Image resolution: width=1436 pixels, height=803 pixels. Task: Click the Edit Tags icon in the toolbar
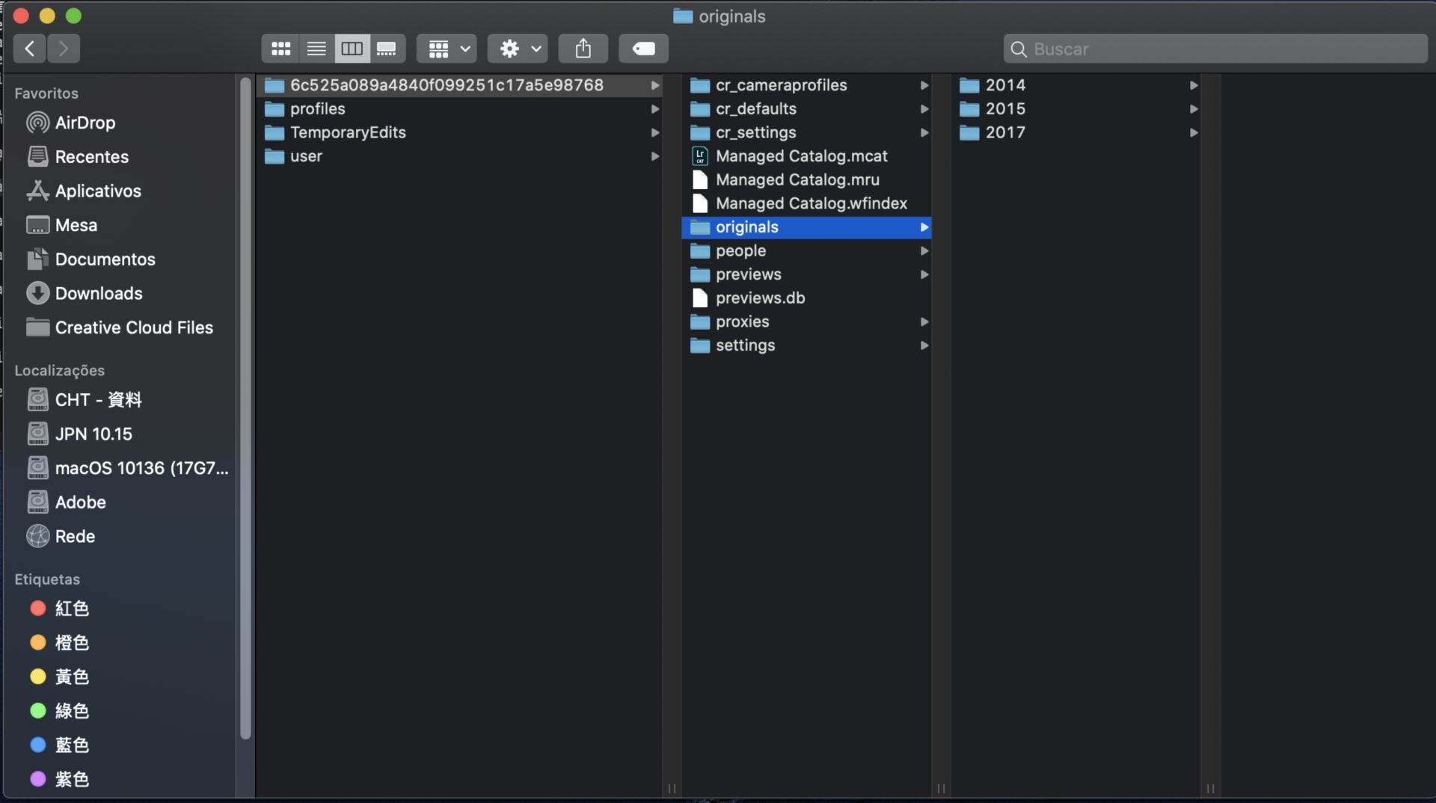click(x=642, y=48)
